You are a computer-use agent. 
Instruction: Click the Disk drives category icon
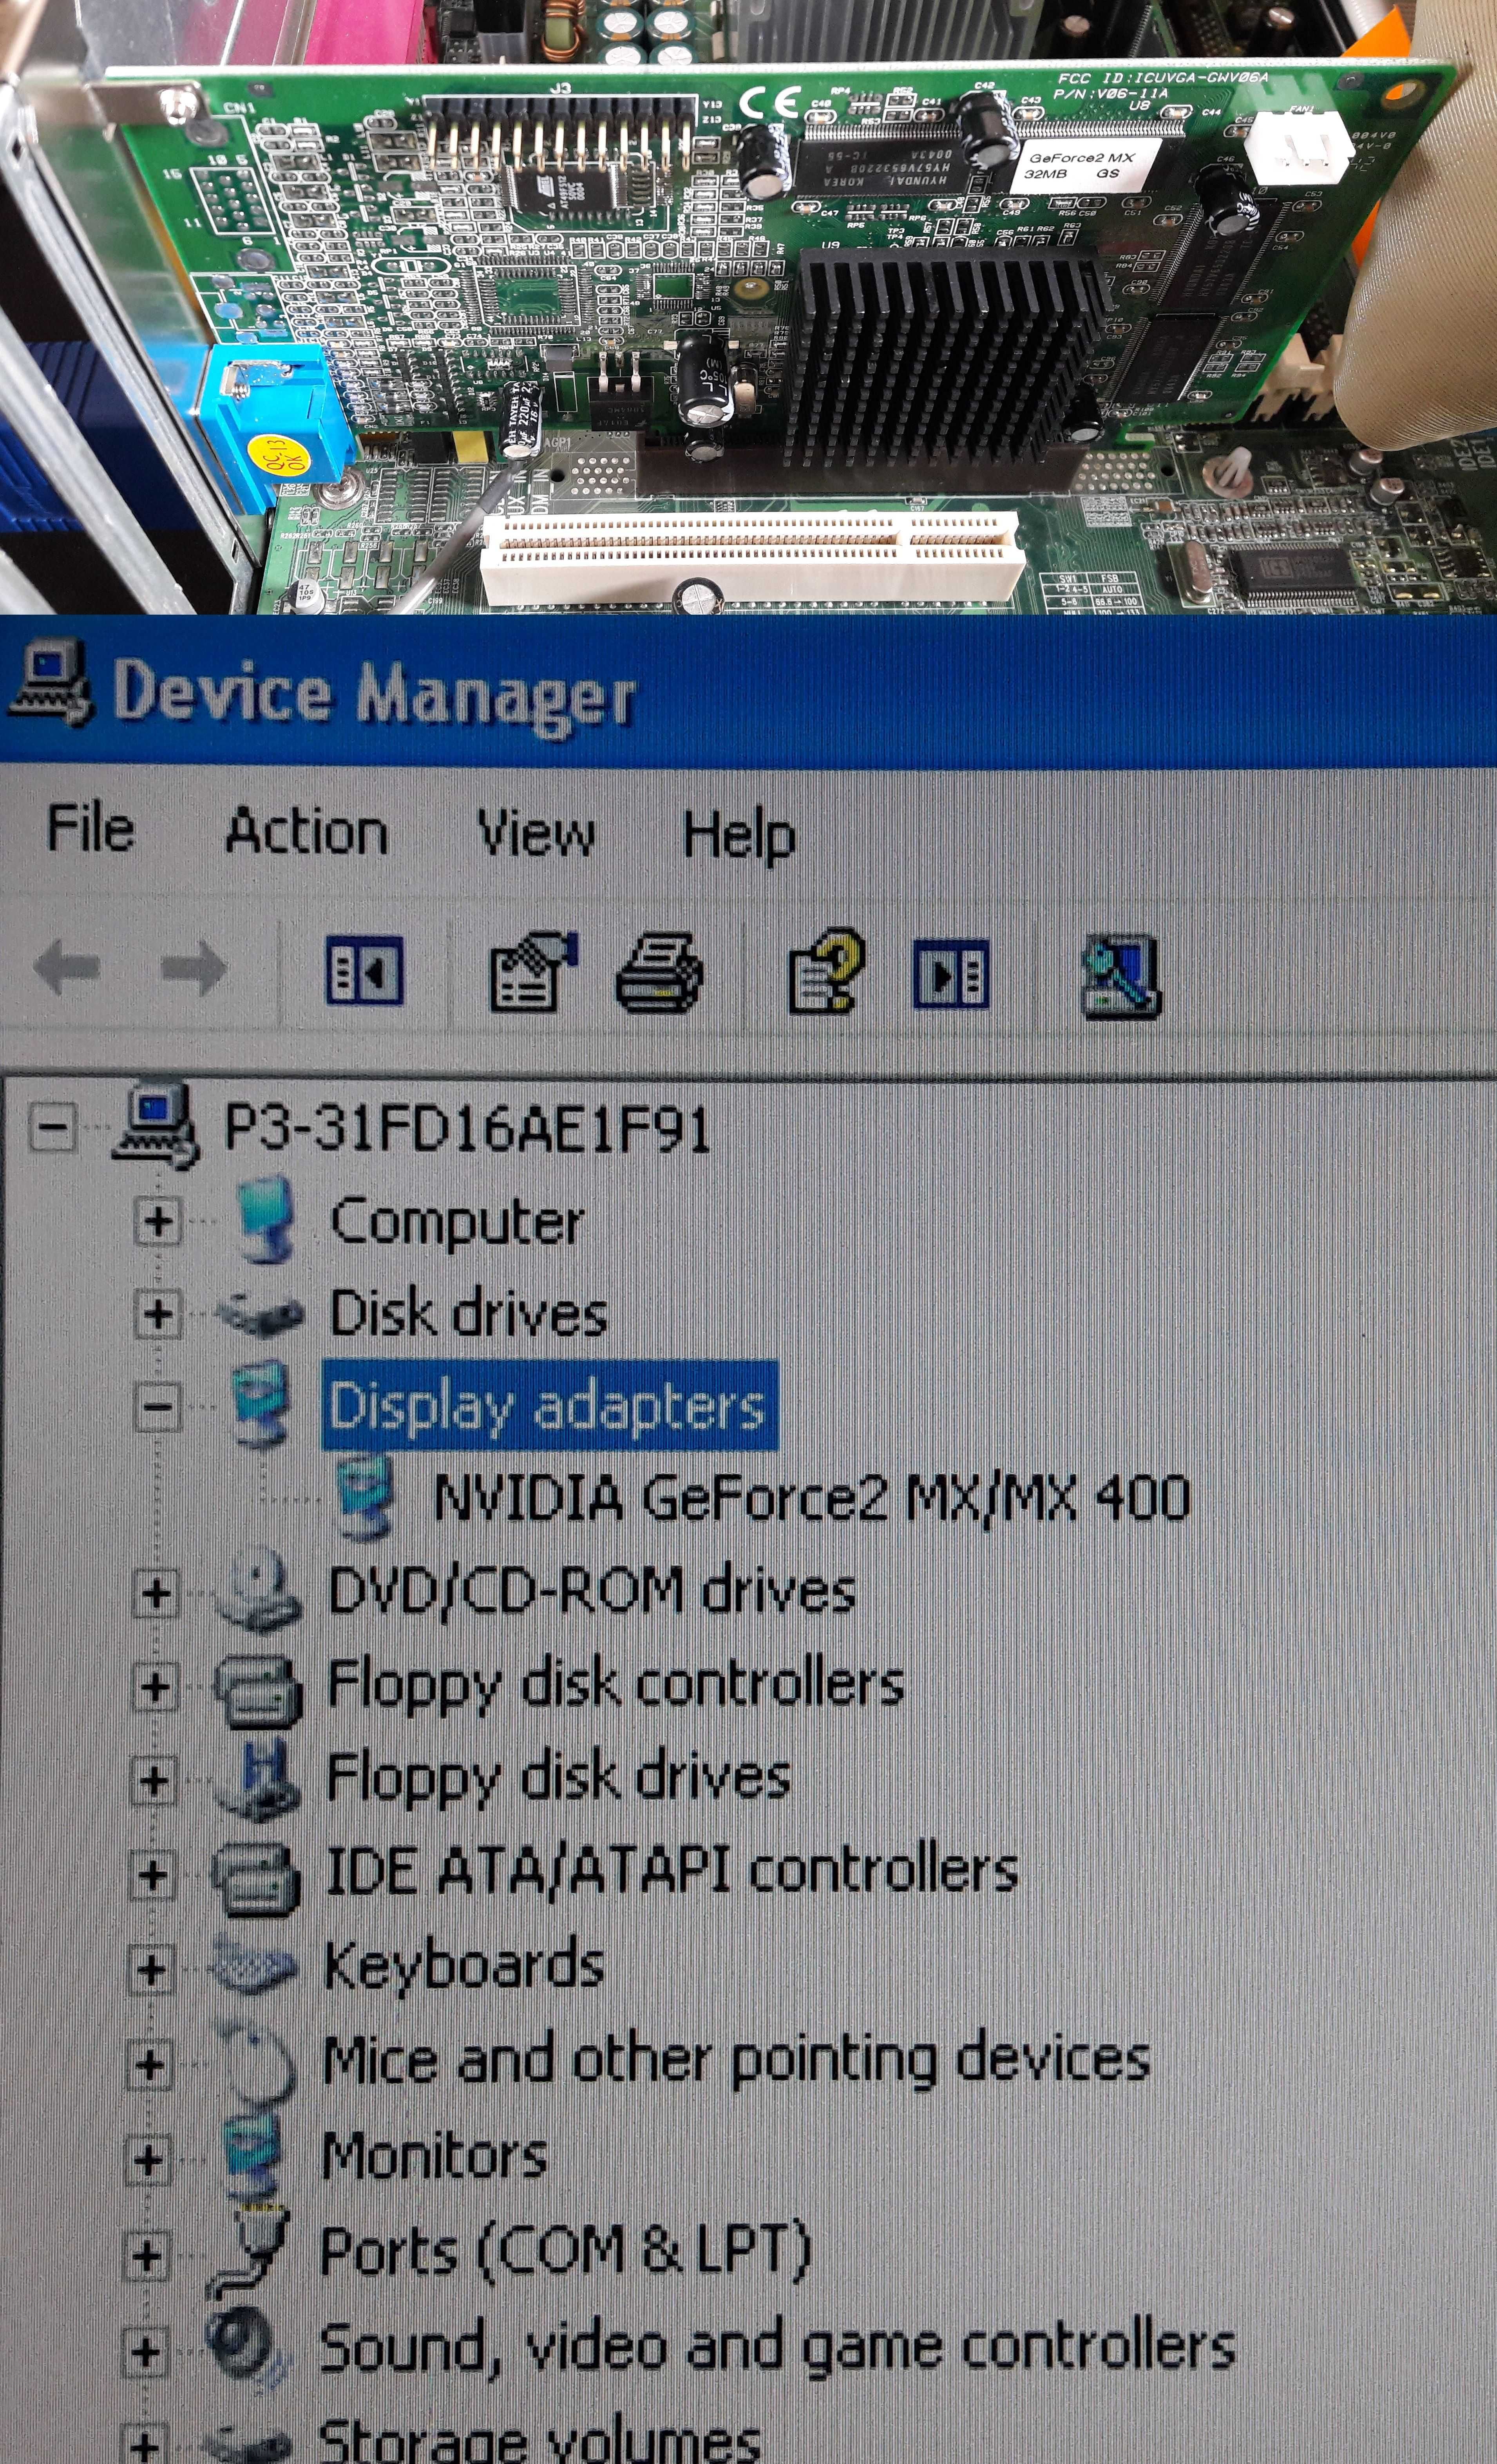click(260, 1314)
